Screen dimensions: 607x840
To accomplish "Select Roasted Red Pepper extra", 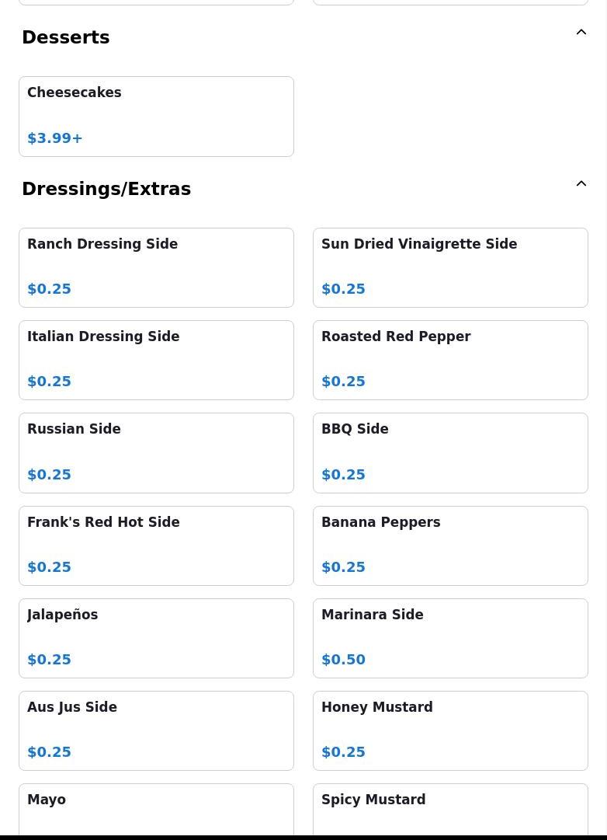I will tap(450, 360).
